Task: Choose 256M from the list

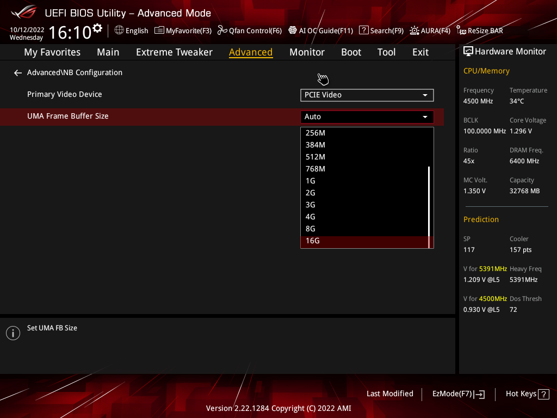Action: click(x=364, y=133)
